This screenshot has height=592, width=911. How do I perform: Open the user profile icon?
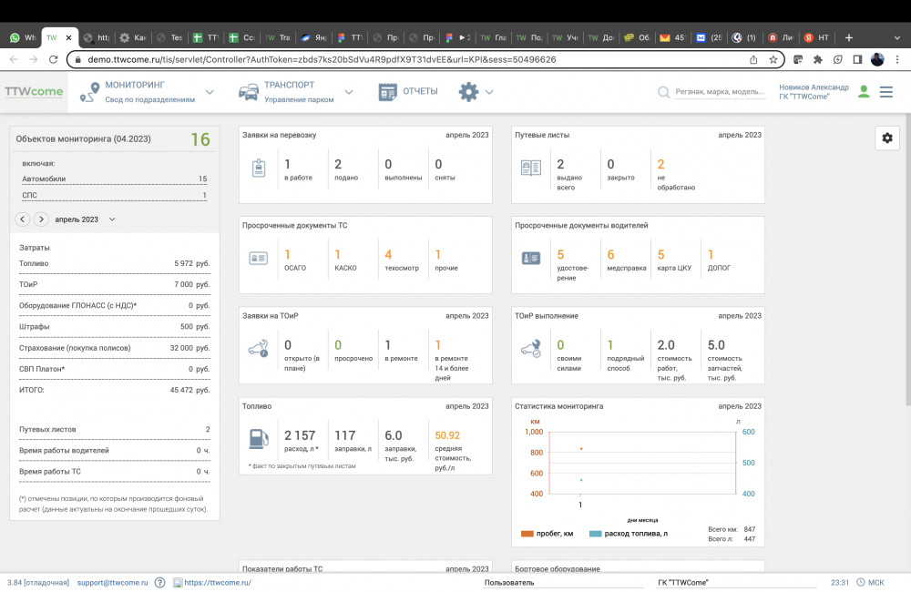863,92
